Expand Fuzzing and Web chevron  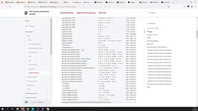pyautogui.click(x=47, y=97)
